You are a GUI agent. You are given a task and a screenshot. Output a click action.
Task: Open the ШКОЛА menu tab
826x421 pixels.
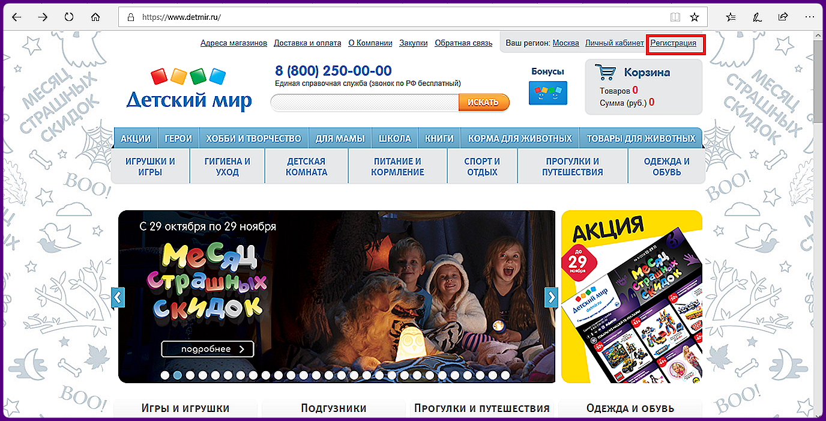click(x=395, y=138)
